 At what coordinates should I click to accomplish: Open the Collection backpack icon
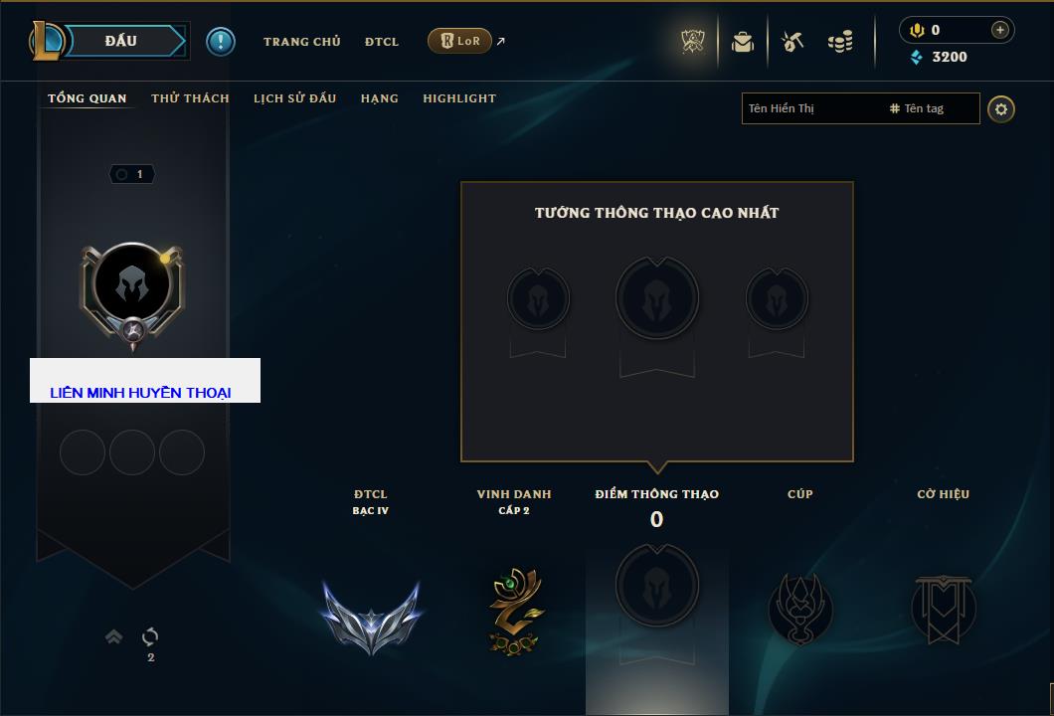743,42
